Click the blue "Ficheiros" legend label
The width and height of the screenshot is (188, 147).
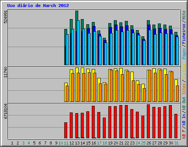pos(184,34)
